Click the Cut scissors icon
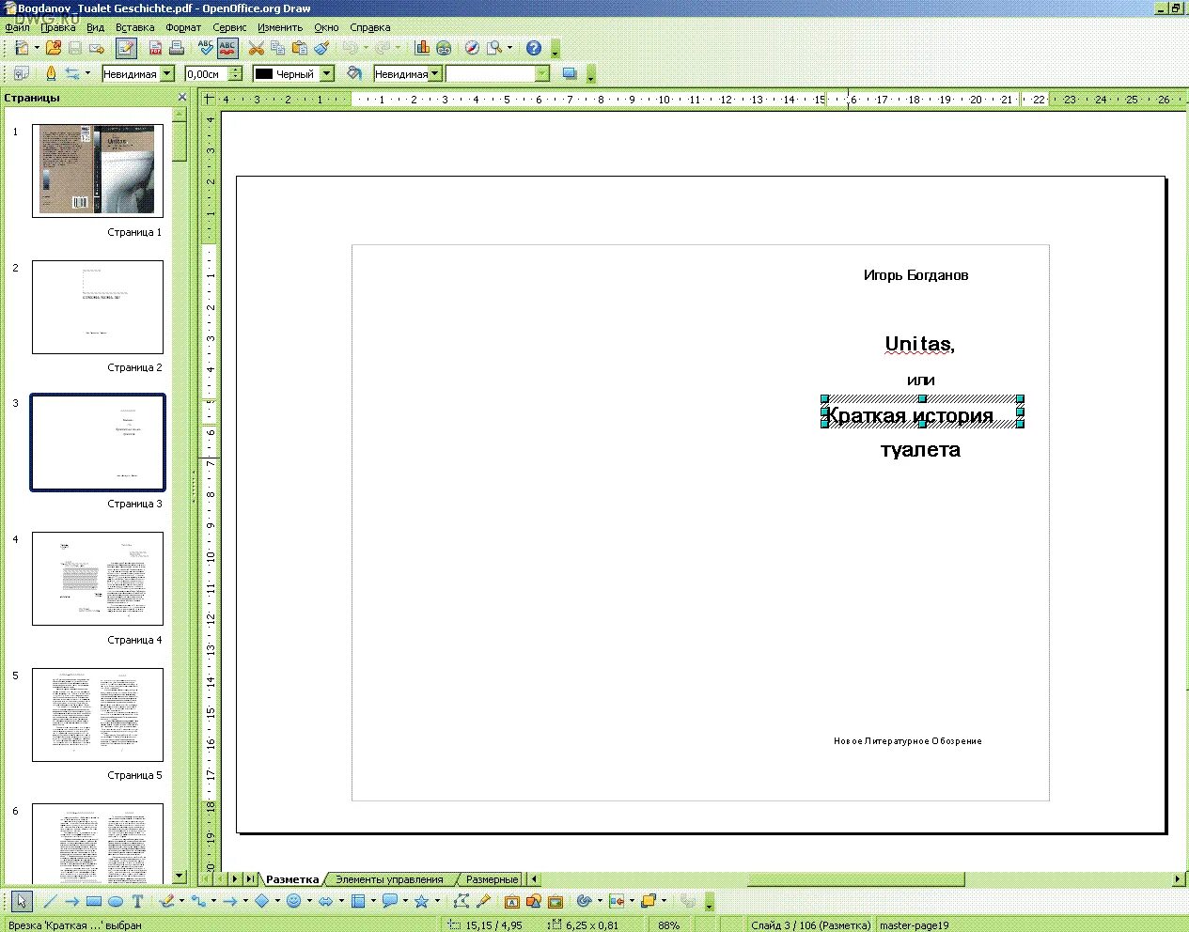 [257, 48]
